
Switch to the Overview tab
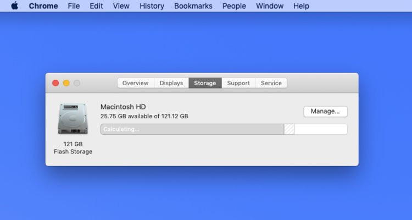pos(135,83)
